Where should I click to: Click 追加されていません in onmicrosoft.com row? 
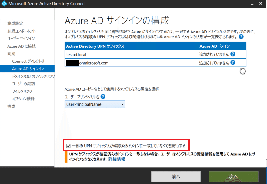click(x=214, y=63)
